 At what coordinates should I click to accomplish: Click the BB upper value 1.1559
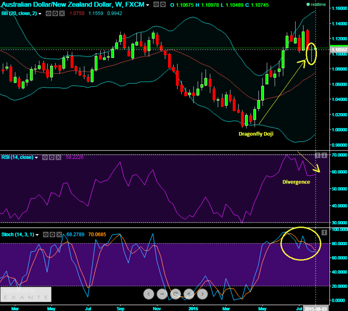coord(96,13)
